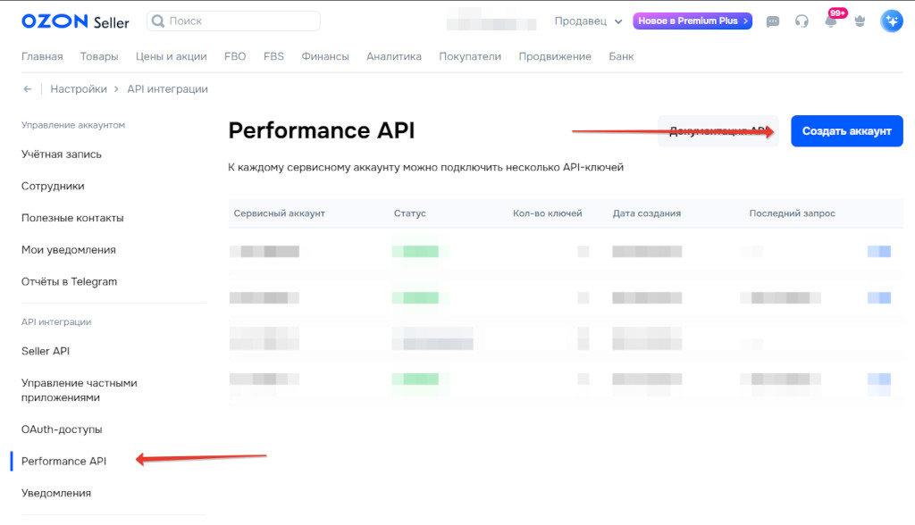Open the Продвижение menu tab
Screen dimensions: 915x525
[555, 56]
